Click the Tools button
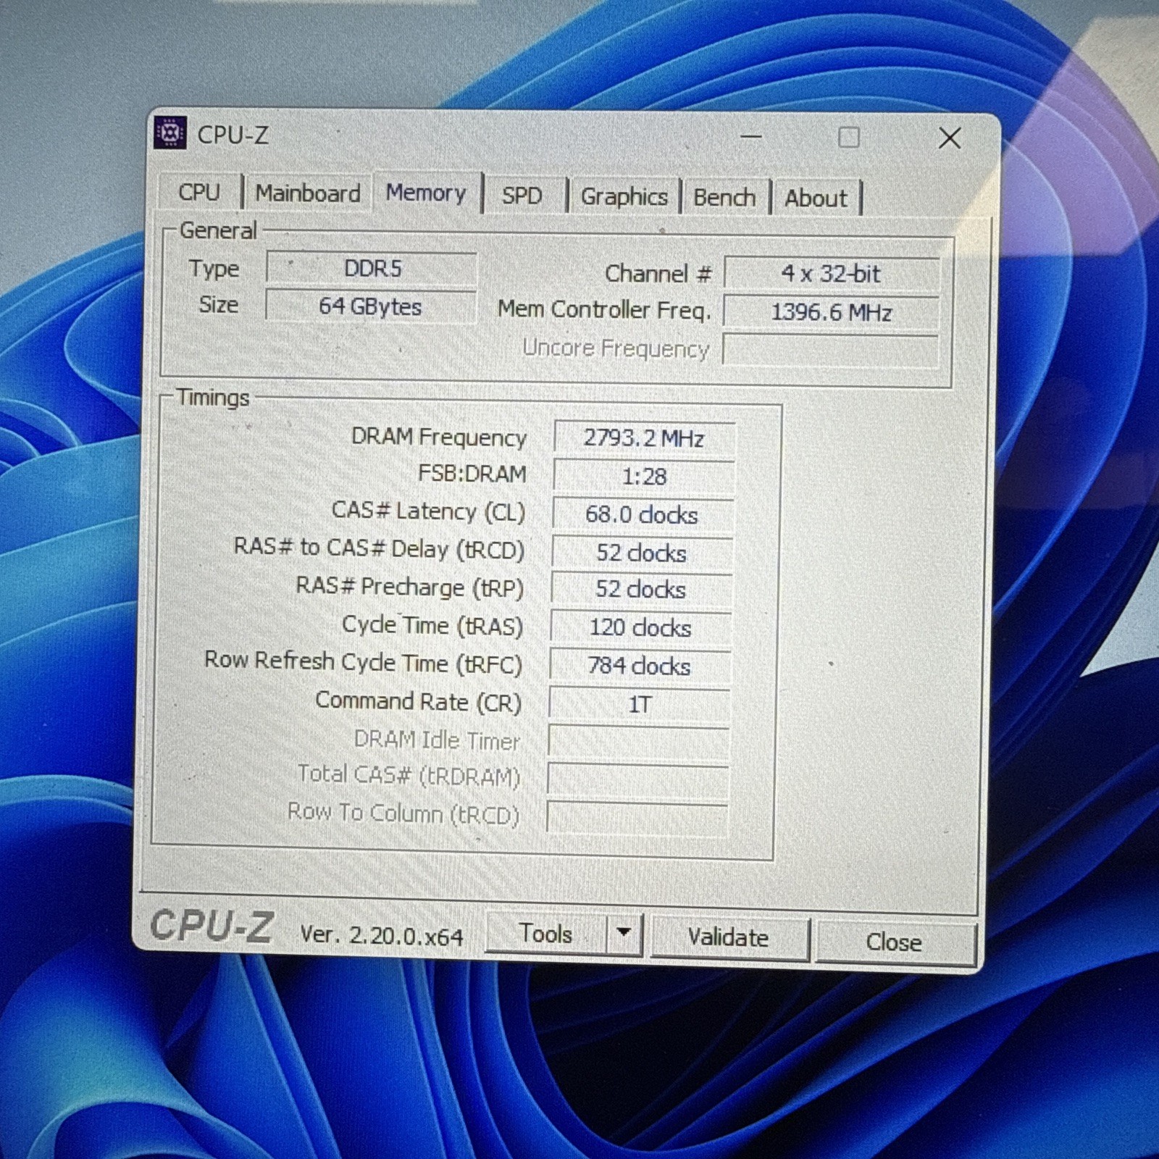This screenshot has height=1159, width=1159. [545, 934]
